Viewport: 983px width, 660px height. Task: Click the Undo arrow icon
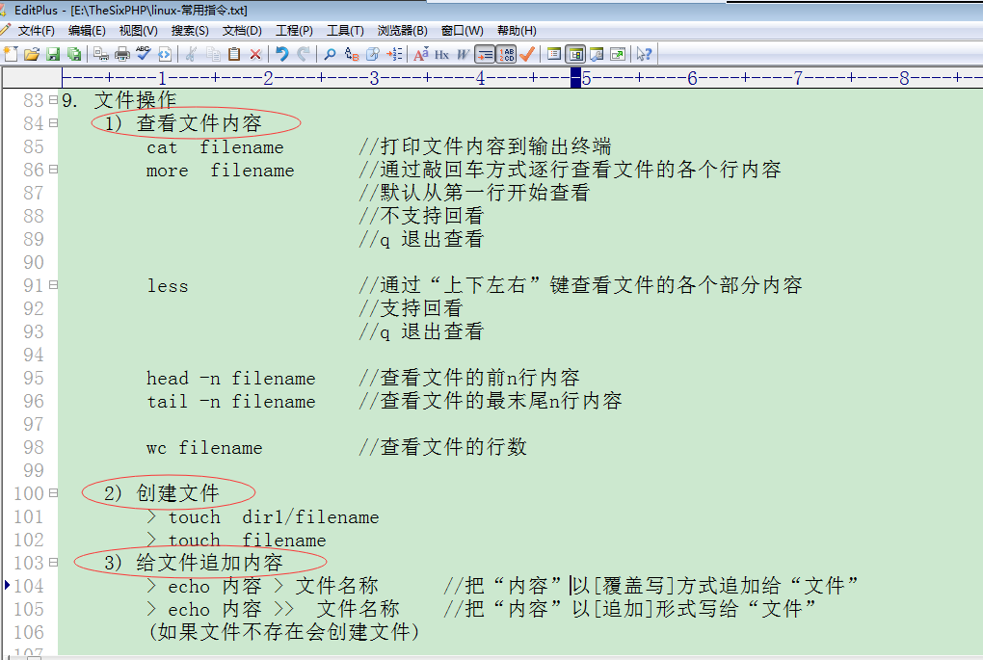coord(281,54)
